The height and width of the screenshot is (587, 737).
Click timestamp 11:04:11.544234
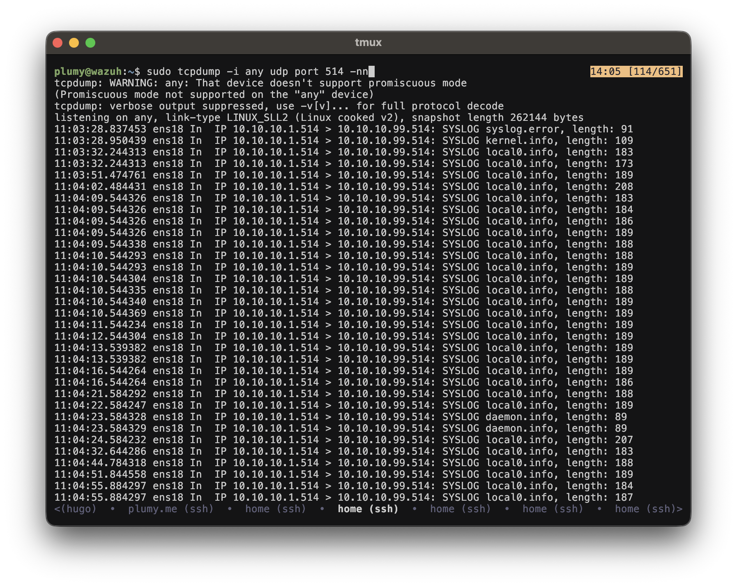[x=100, y=325]
